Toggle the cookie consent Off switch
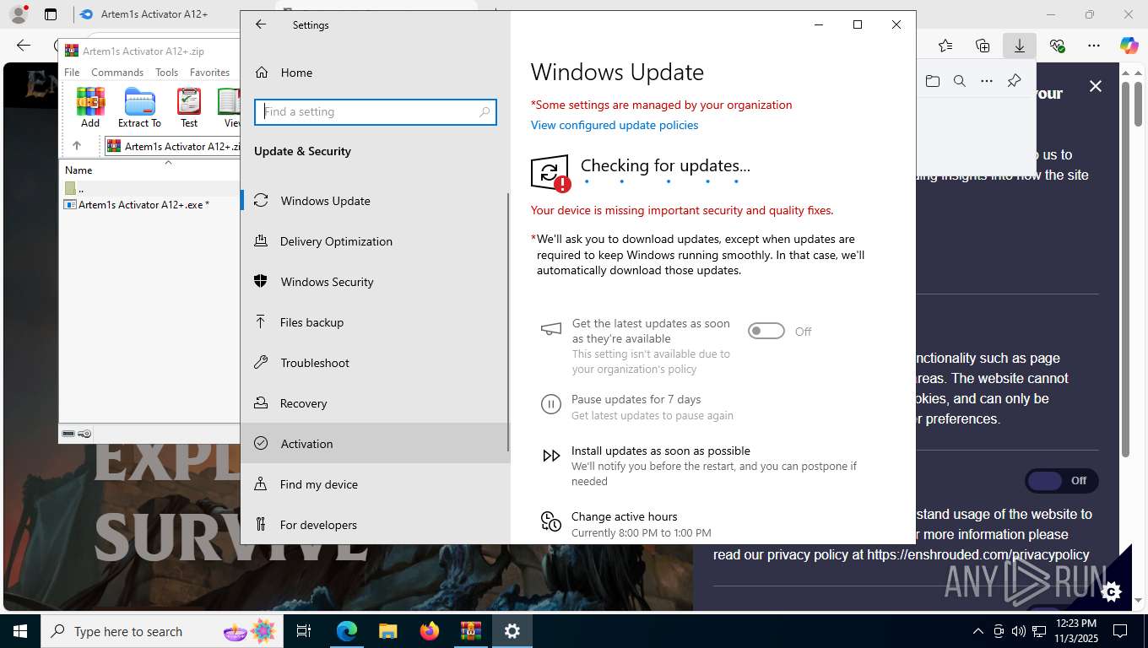 (1062, 481)
